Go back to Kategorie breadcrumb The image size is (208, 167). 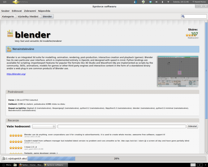tap(8, 16)
